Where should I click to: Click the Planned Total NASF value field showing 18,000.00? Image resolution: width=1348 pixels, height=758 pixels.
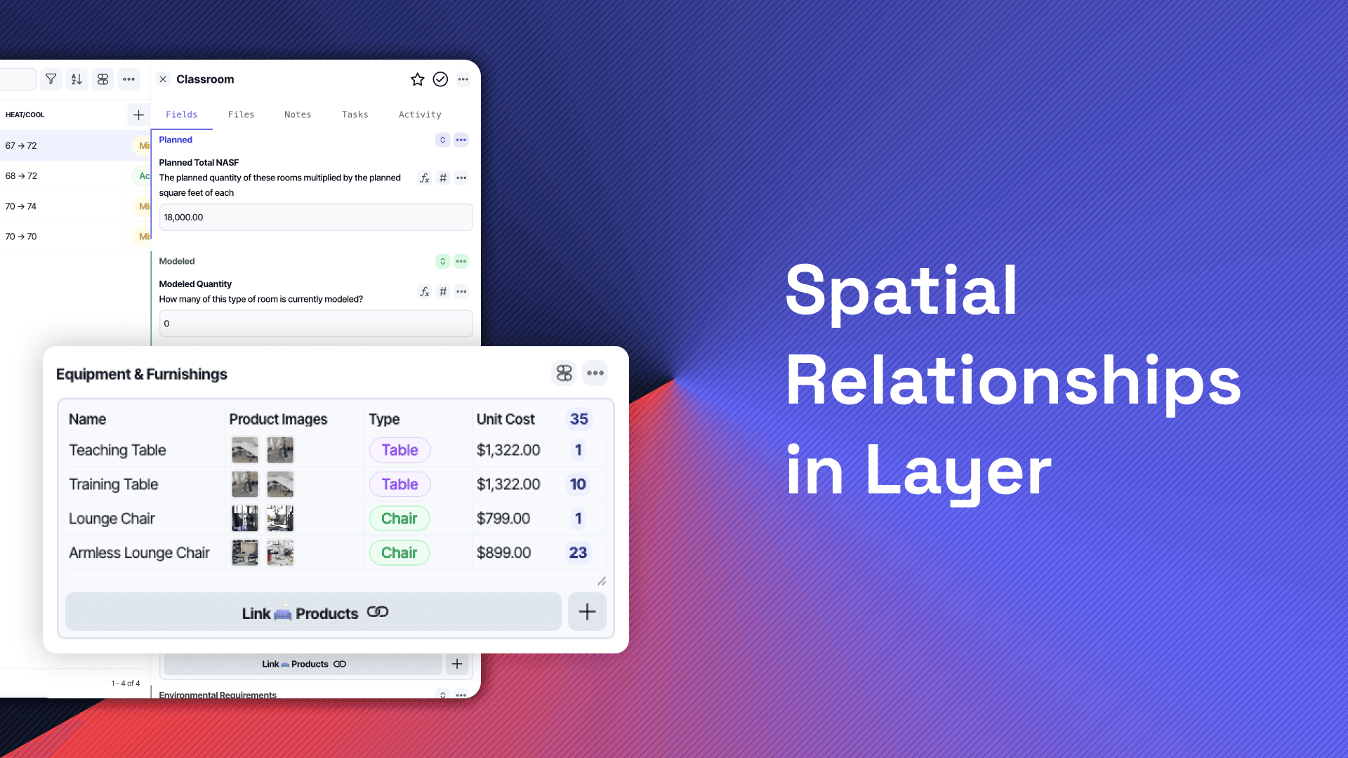tap(315, 217)
